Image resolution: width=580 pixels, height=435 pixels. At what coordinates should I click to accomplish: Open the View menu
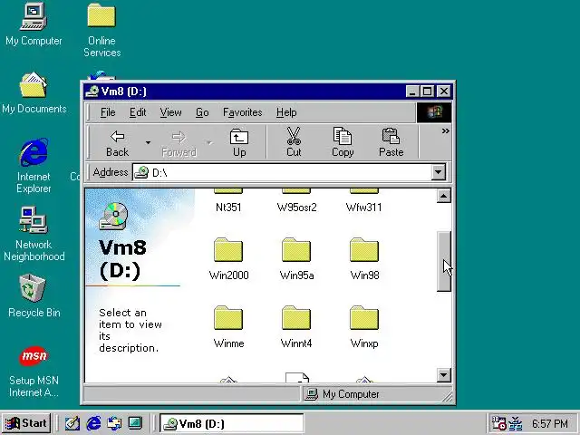pyautogui.click(x=170, y=112)
